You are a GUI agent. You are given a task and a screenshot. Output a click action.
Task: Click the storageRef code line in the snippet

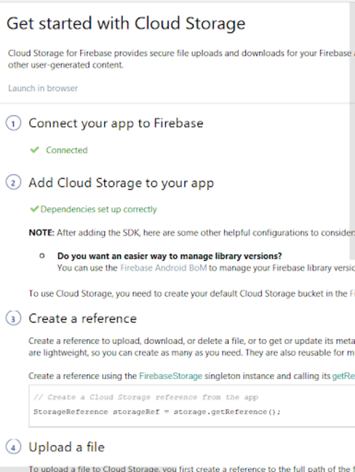pos(157,411)
